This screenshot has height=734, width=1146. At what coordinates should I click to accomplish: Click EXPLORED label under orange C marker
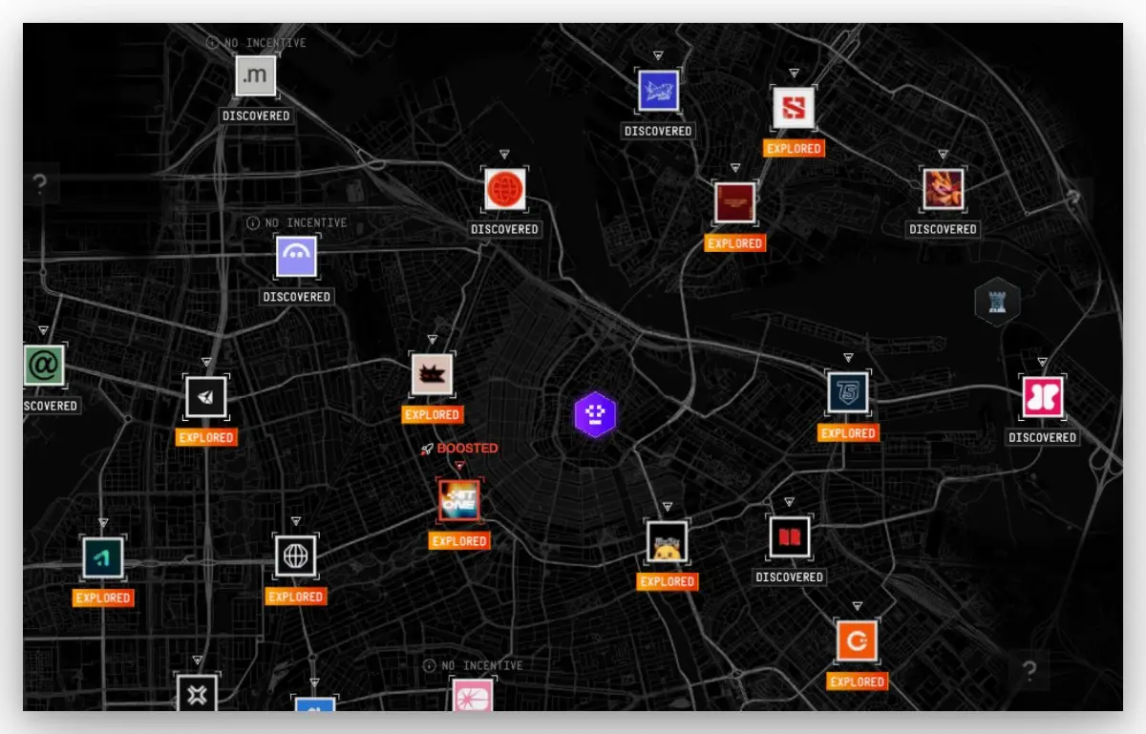click(x=857, y=682)
